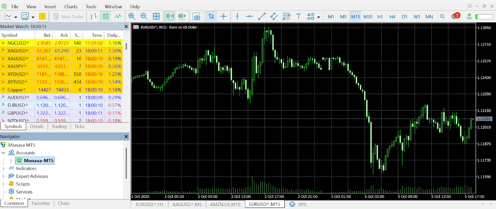Click the Zoom Out magnifier icon
Screen dimensions: 496x209
(144, 16)
